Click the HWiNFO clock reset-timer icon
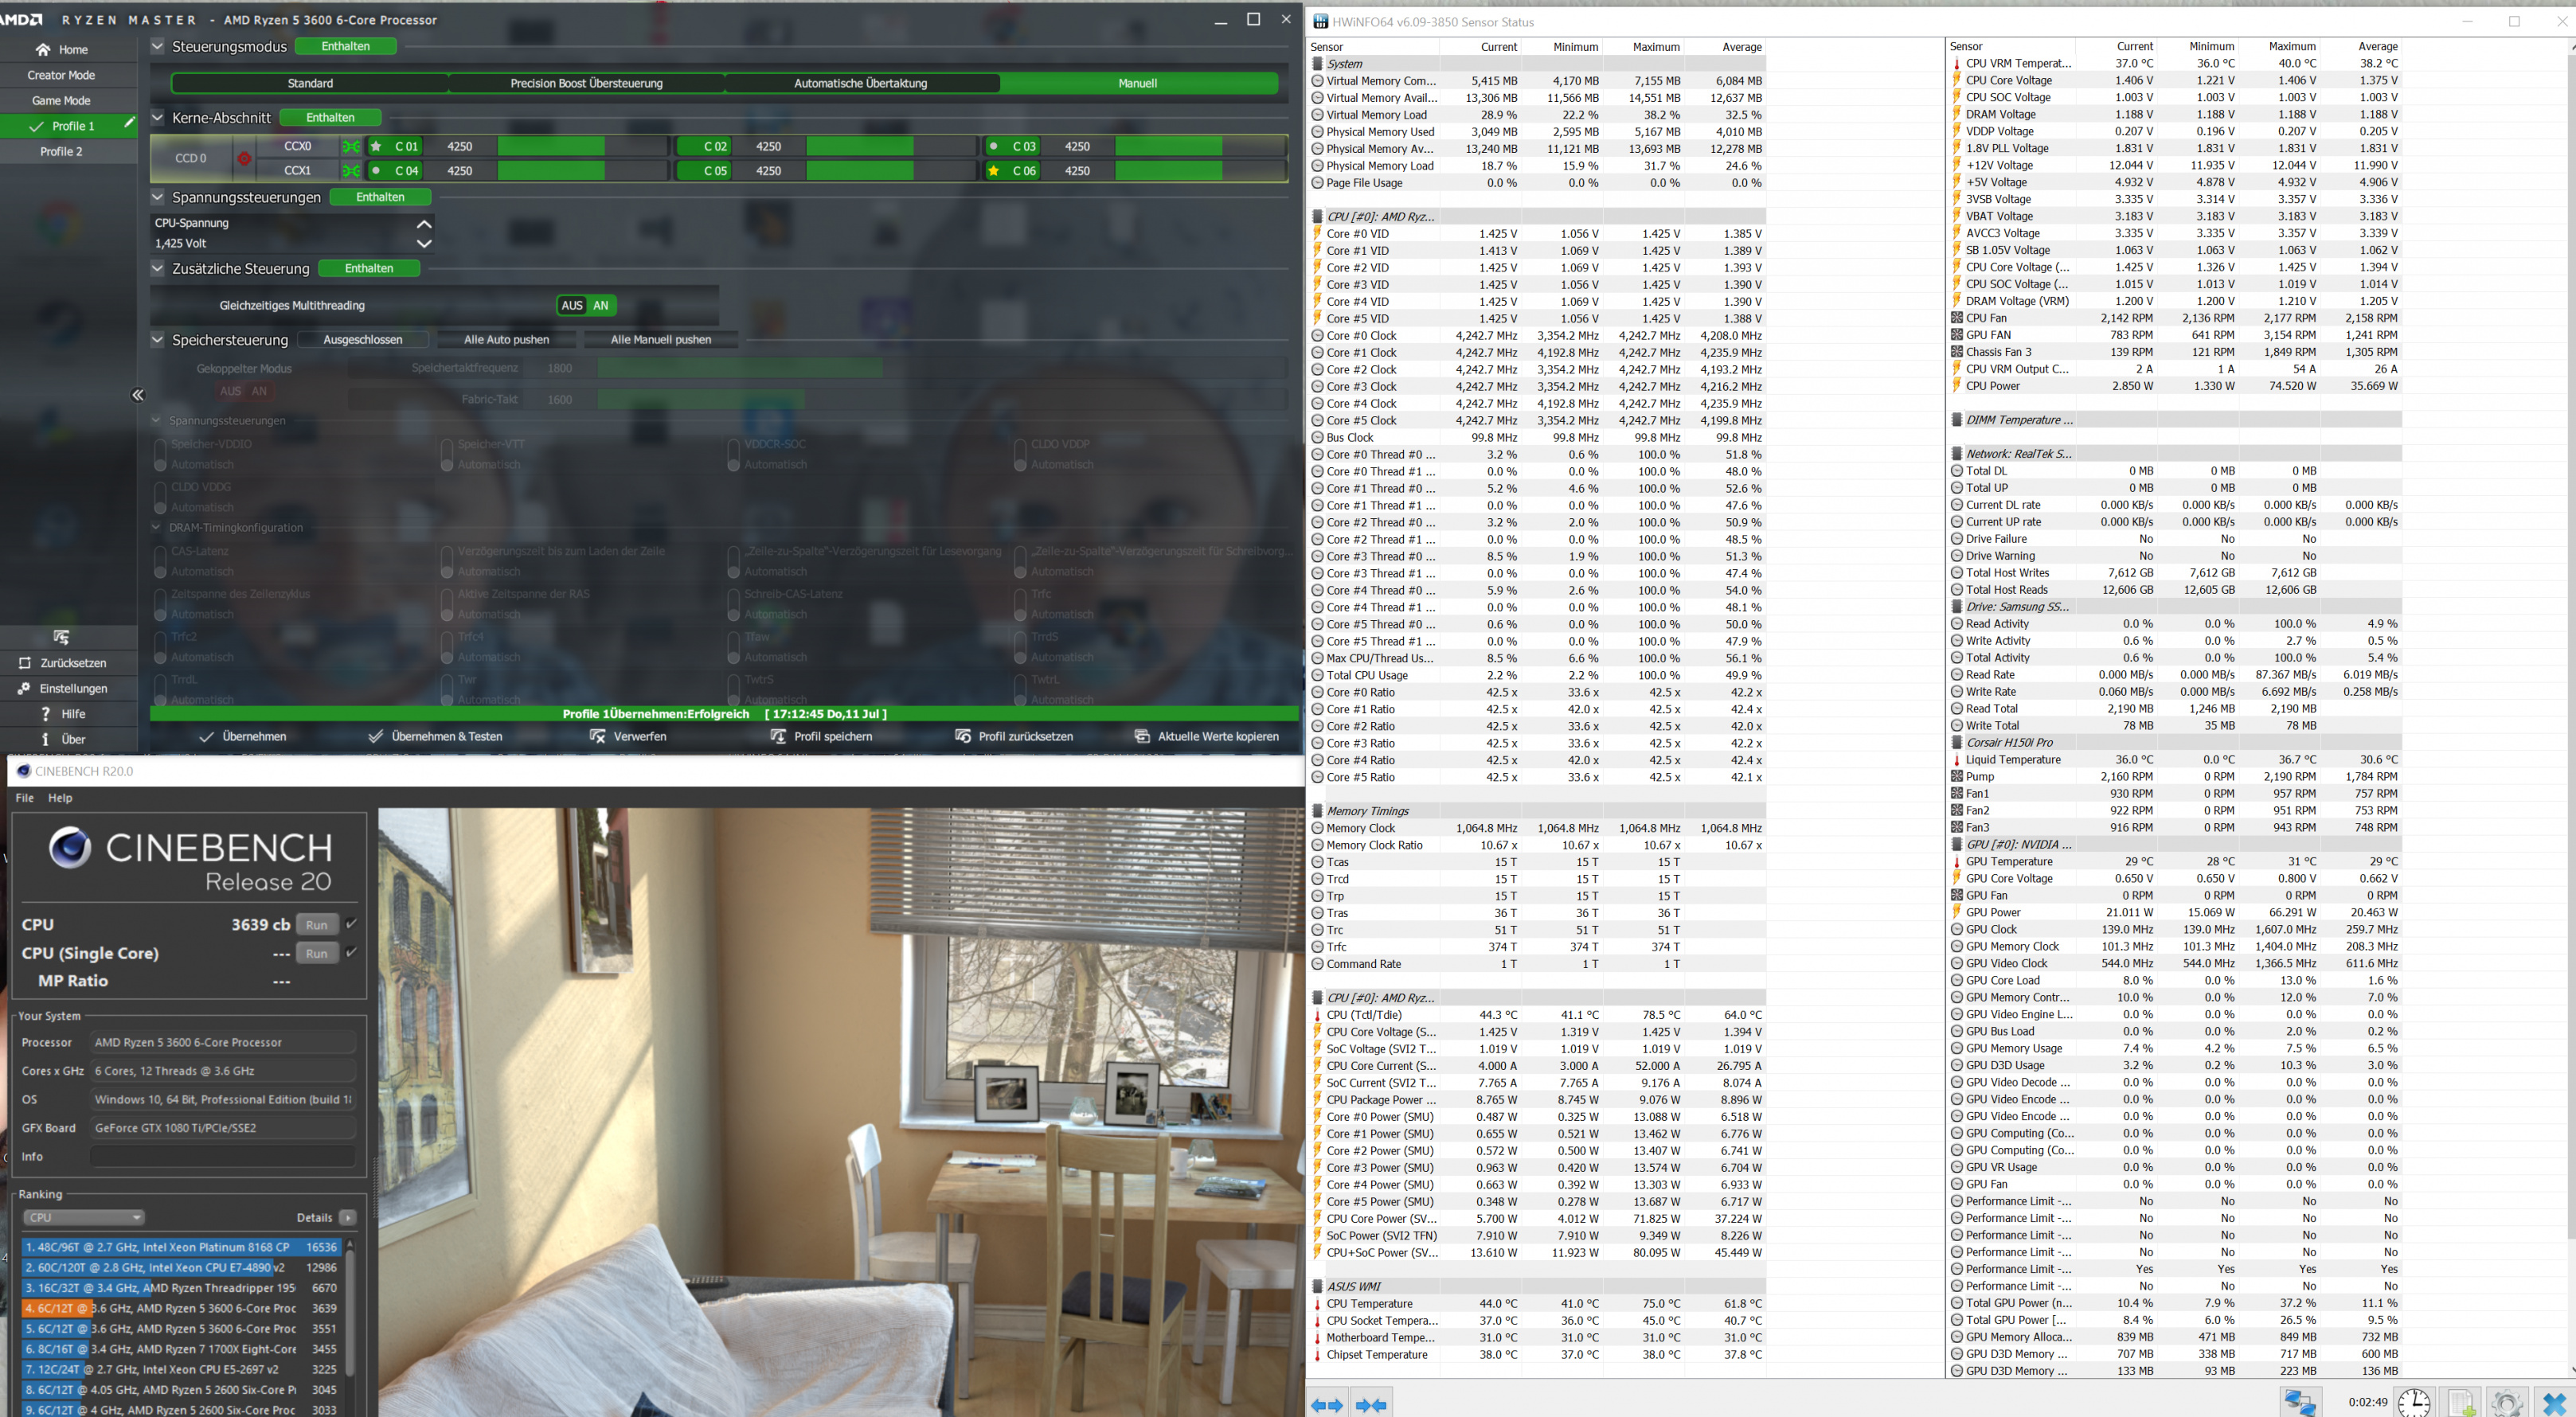This screenshot has width=2576, height=1417. pos(2414,1402)
